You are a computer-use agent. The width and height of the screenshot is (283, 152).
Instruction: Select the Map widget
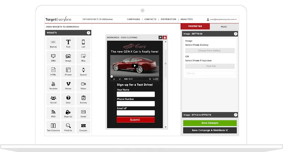pyautogui.click(x=83, y=57)
